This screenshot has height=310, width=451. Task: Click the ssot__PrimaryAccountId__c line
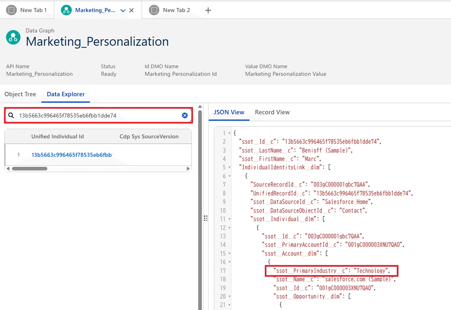click(333, 245)
